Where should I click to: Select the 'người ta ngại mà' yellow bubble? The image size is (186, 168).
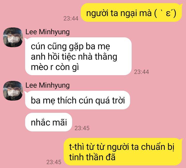pos(131,13)
